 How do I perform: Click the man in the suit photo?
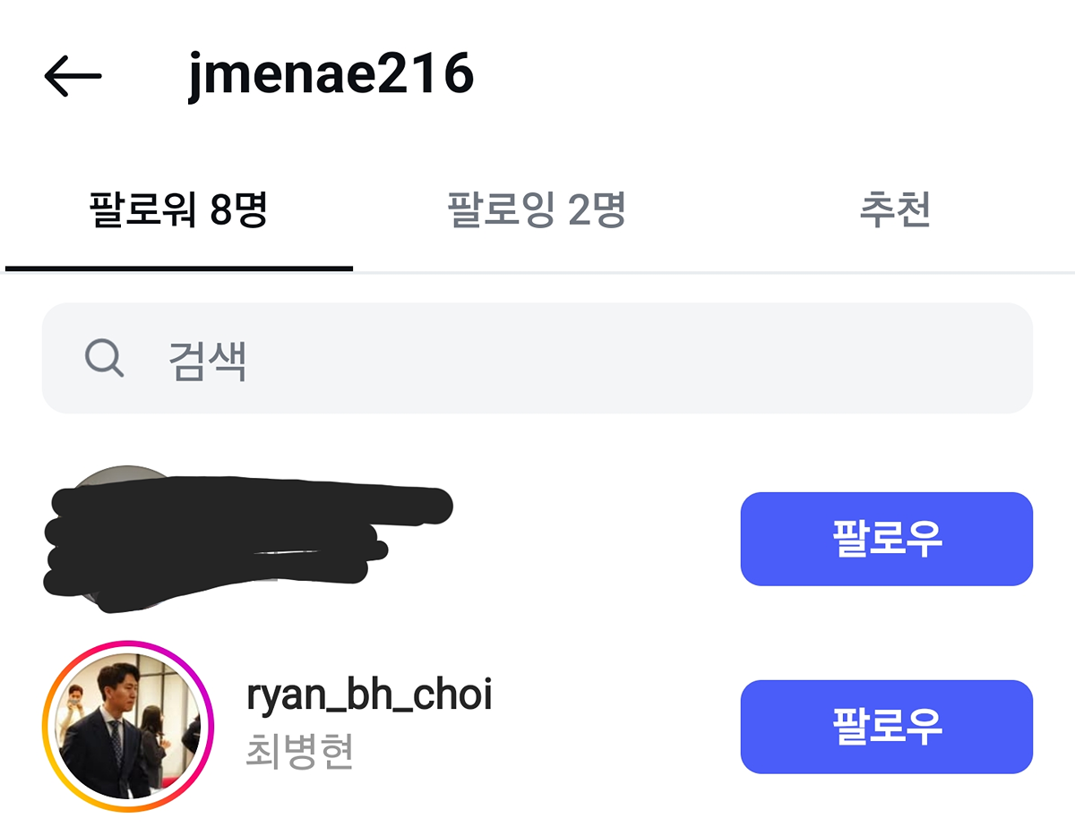point(128,726)
